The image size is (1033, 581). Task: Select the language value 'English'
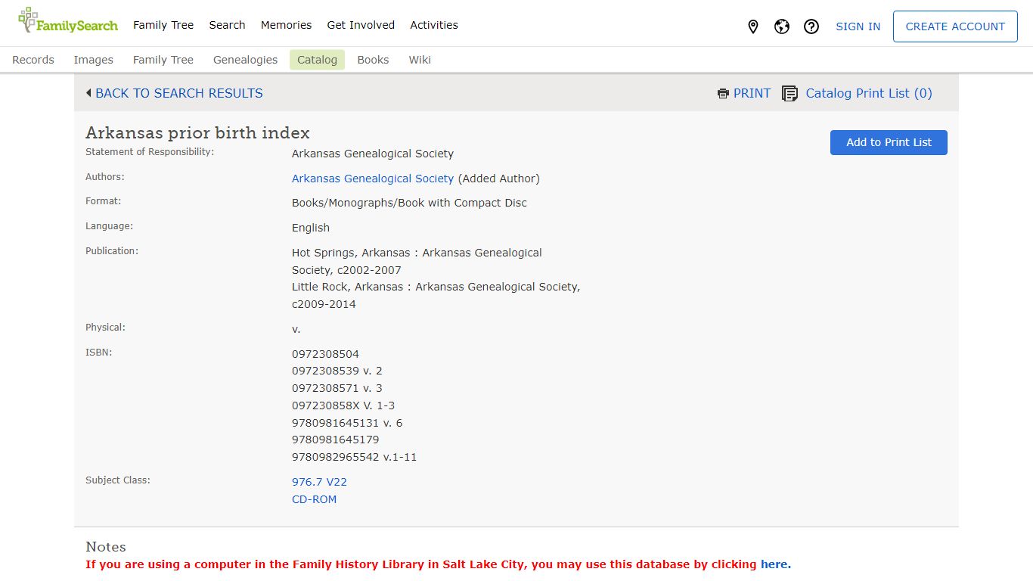(x=311, y=228)
